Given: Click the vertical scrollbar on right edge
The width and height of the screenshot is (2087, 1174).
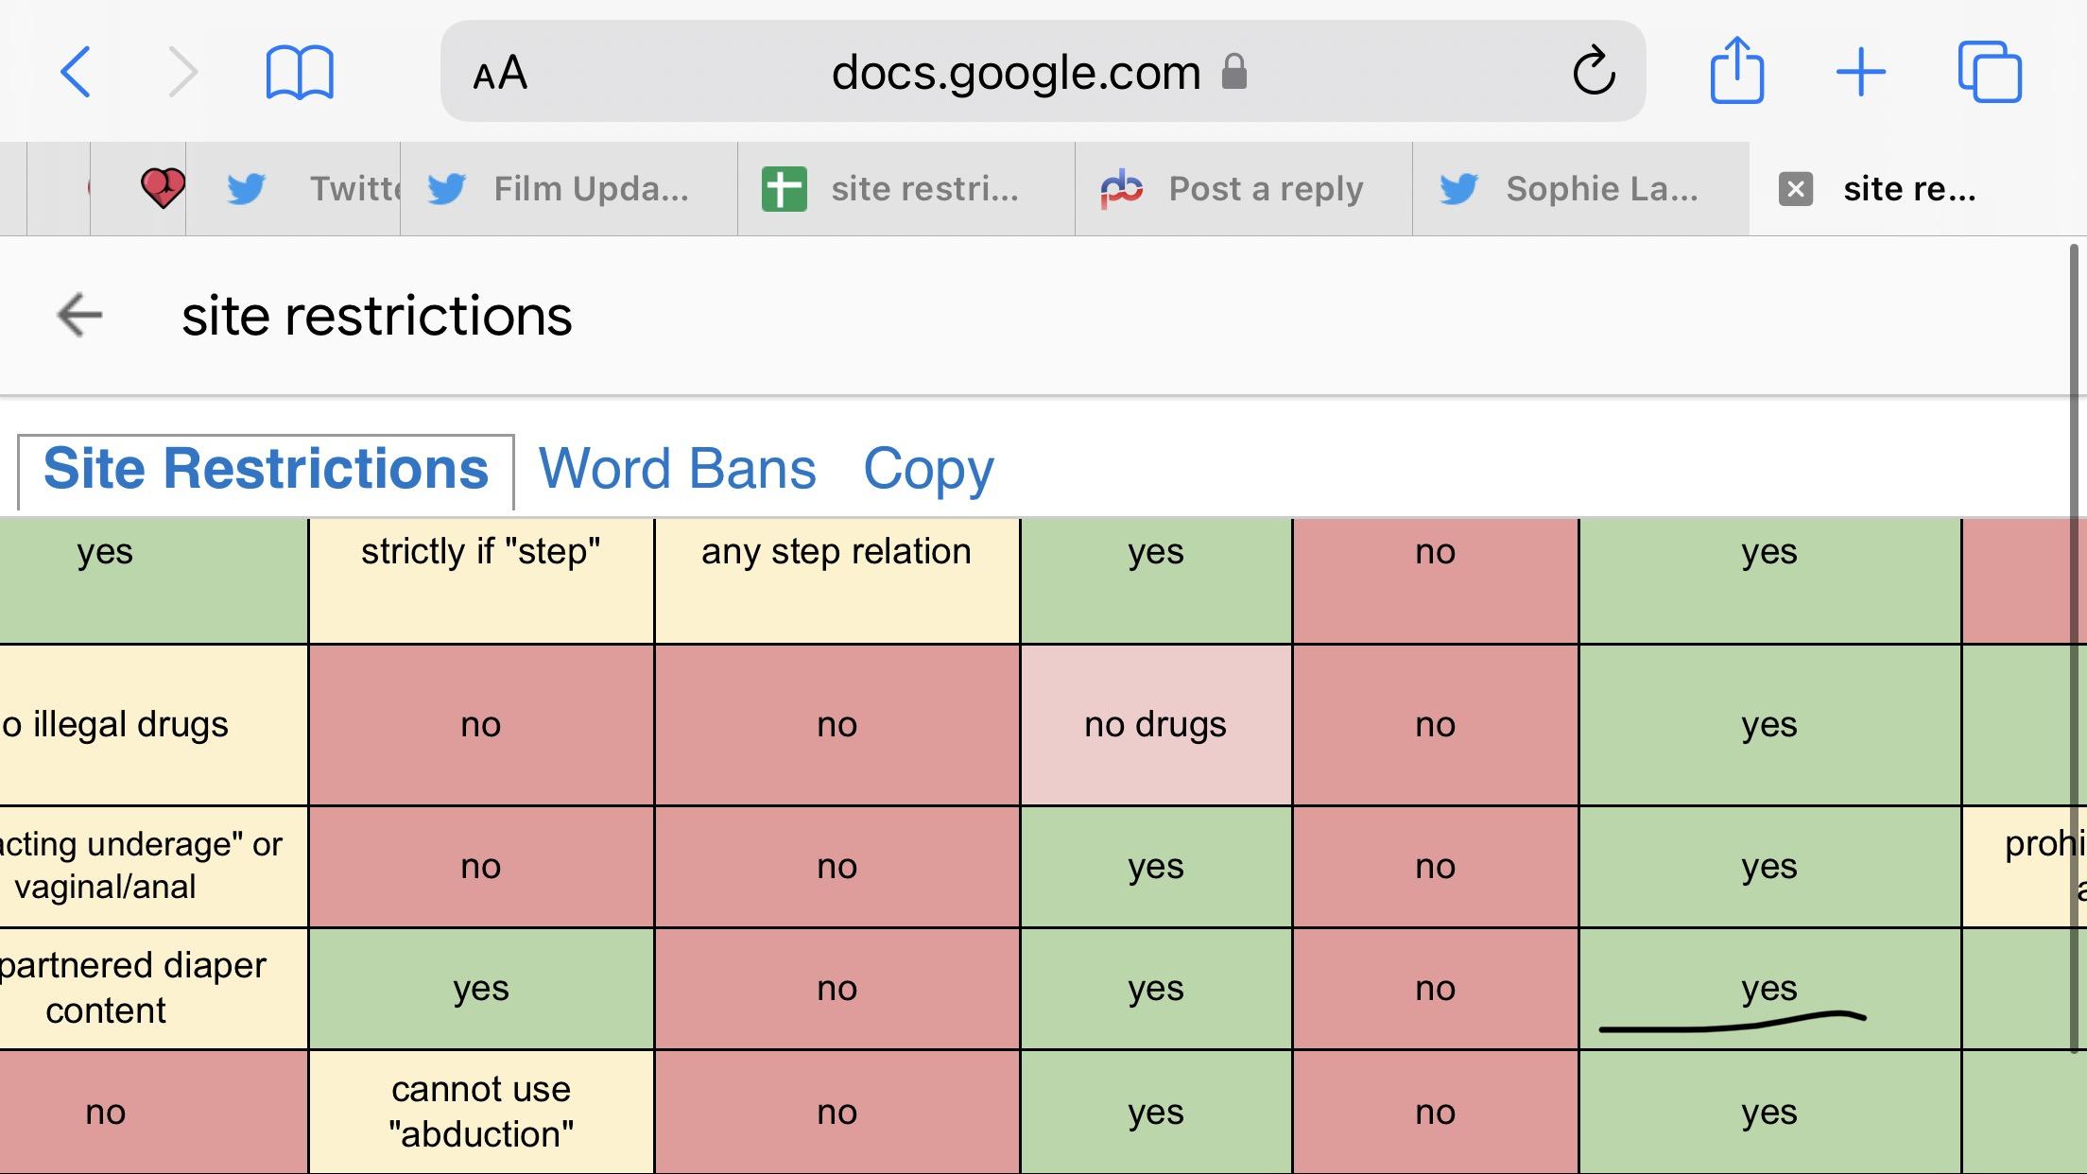Looking at the screenshot, I should pyautogui.click(x=2073, y=647).
